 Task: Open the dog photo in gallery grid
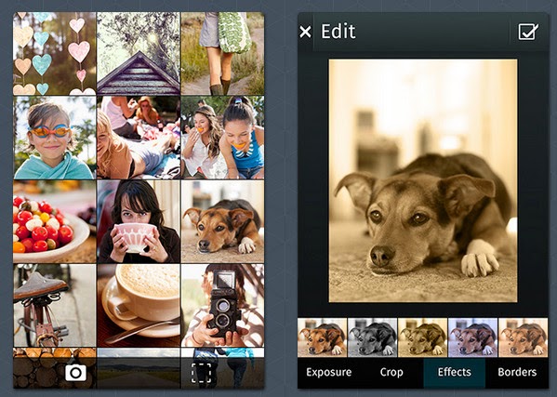(223, 221)
